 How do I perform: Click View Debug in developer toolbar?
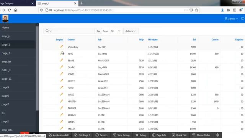tap(121, 135)
